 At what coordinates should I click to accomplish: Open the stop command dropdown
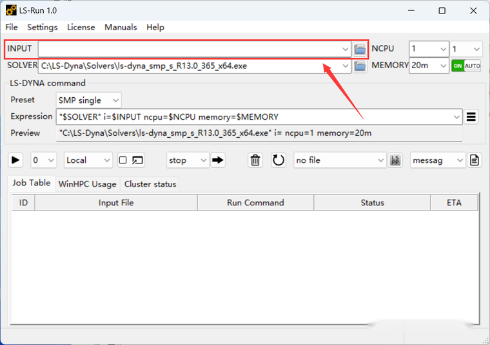tap(188, 160)
